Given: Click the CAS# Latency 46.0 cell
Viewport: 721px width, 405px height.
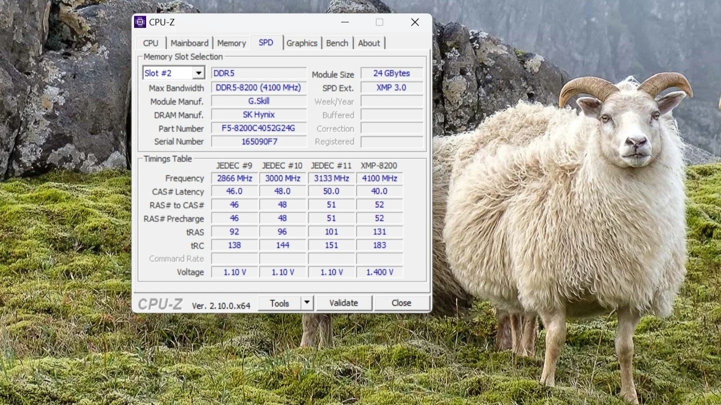Looking at the screenshot, I should 235,191.
